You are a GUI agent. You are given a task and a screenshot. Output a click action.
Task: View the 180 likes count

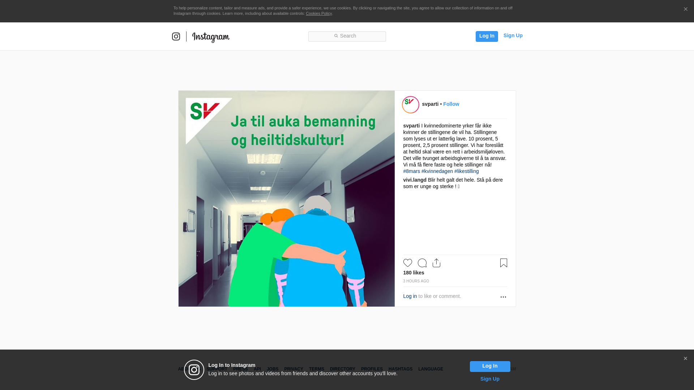[x=414, y=273]
